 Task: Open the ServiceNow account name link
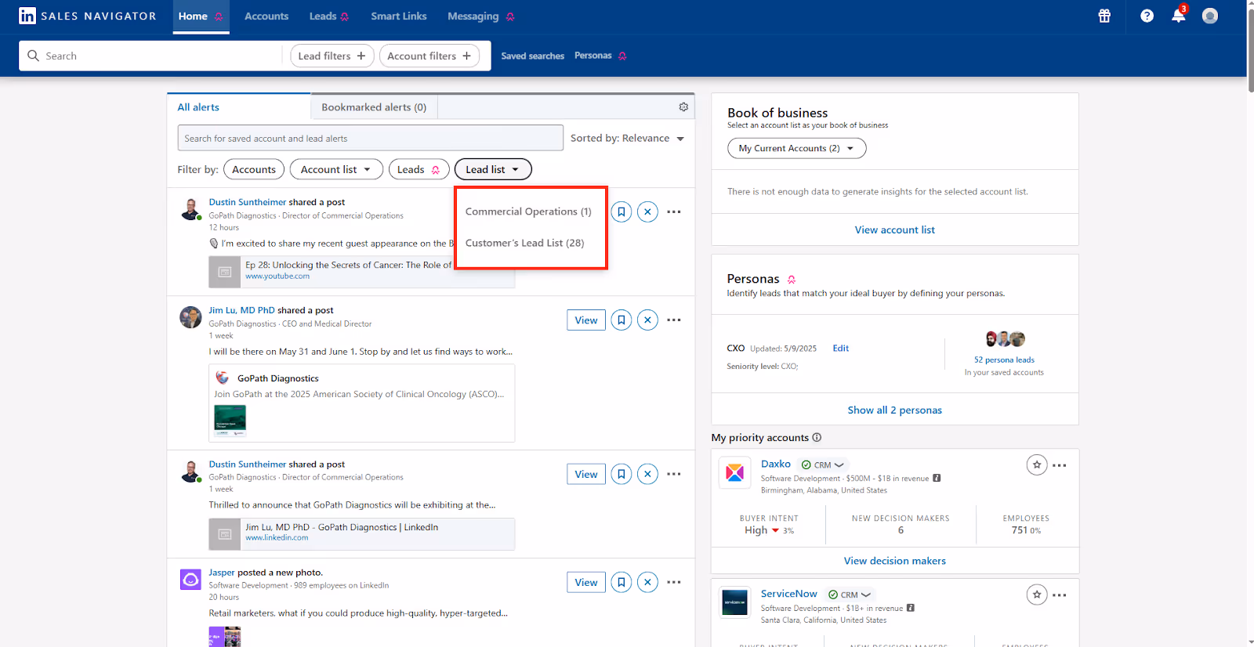pos(788,594)
